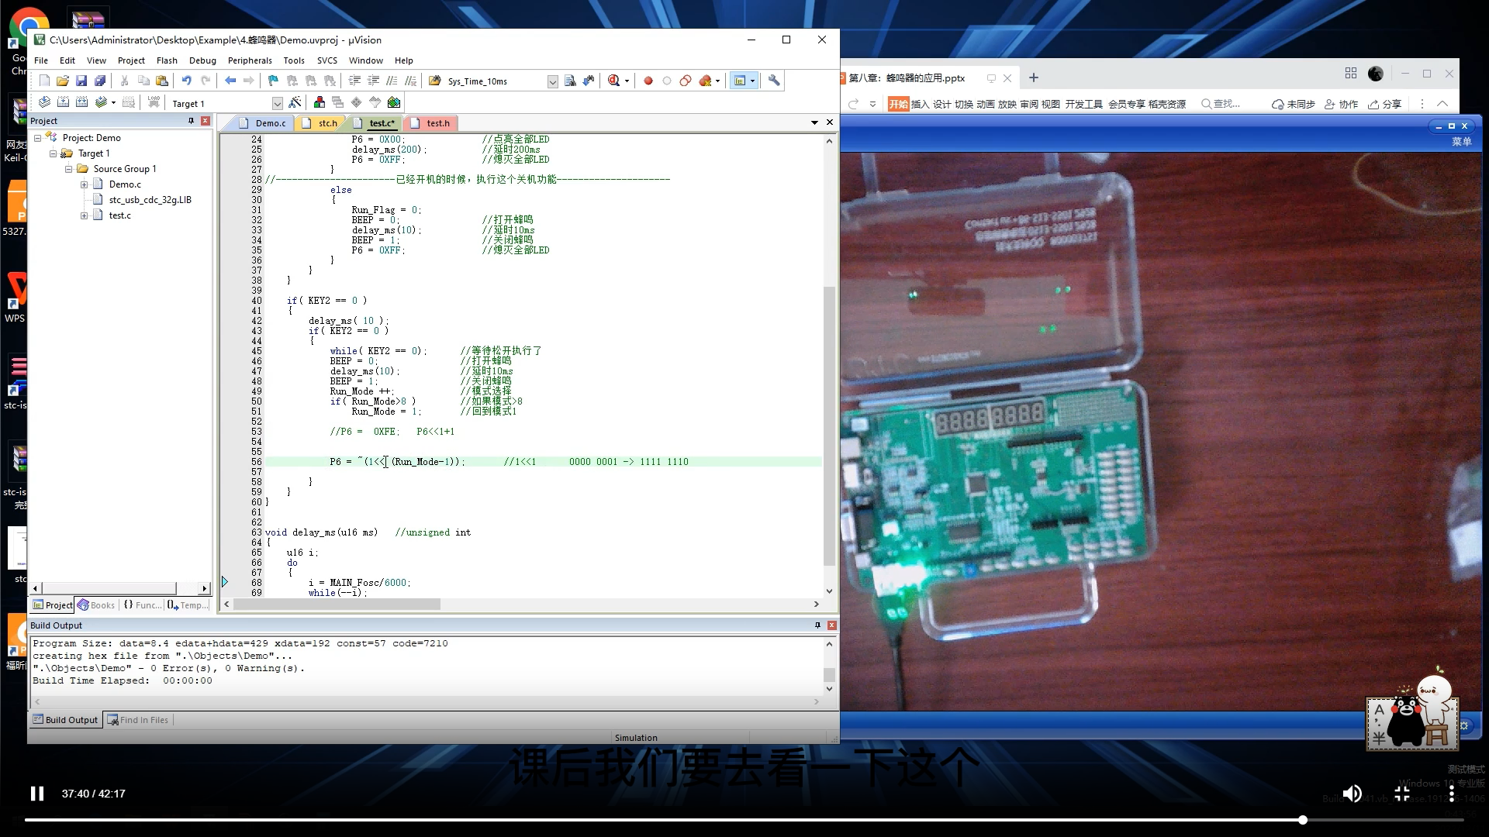Switch to the stc.h editor tab
The width and height of the screenshot is (1489, 837).
(320, 123)
